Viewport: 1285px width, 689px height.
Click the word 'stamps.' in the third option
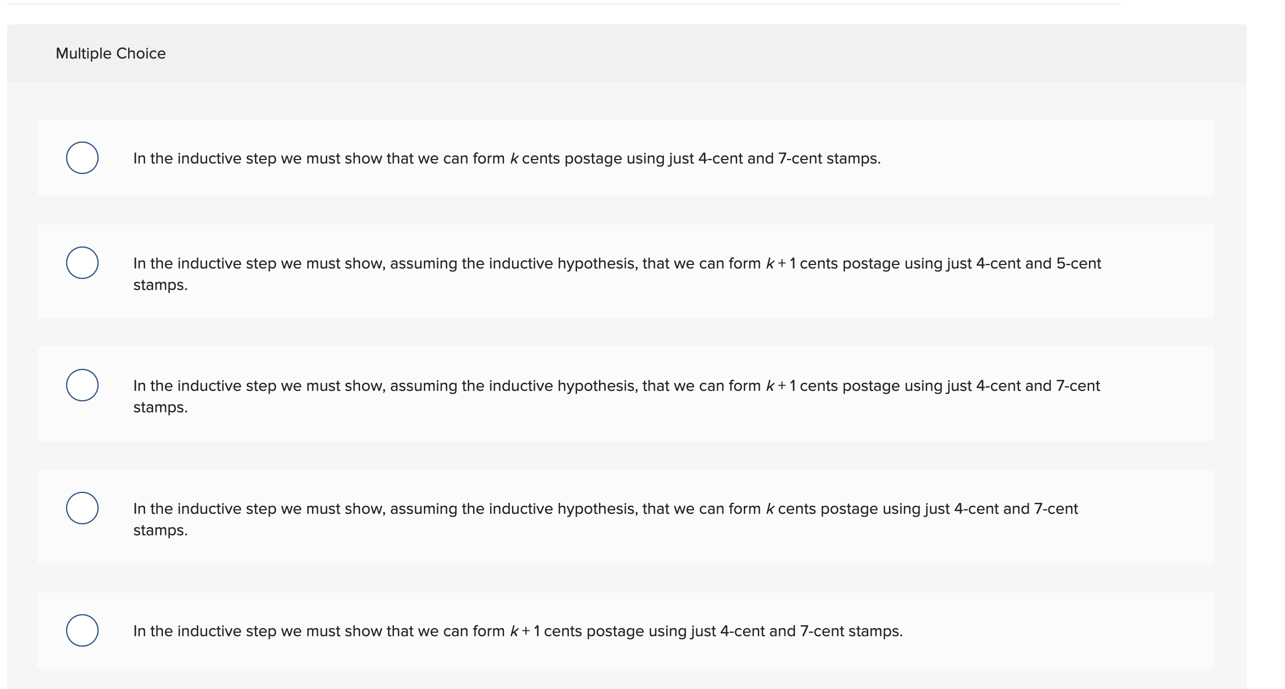(x=160, y=408)
